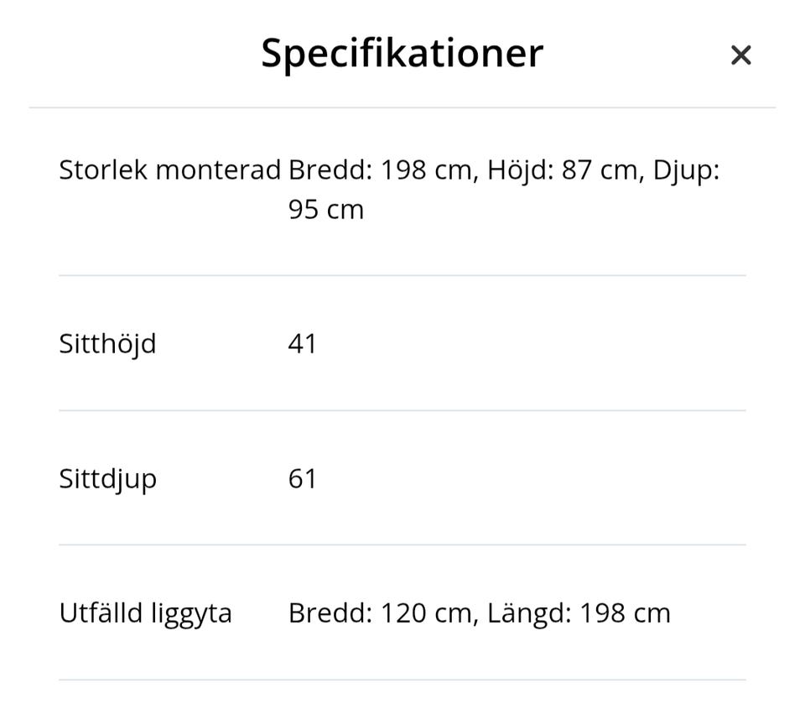Click the divider between Sittdjup and Utfälld liggyta
The image size is (805, 714).
(x=402, y=545)
